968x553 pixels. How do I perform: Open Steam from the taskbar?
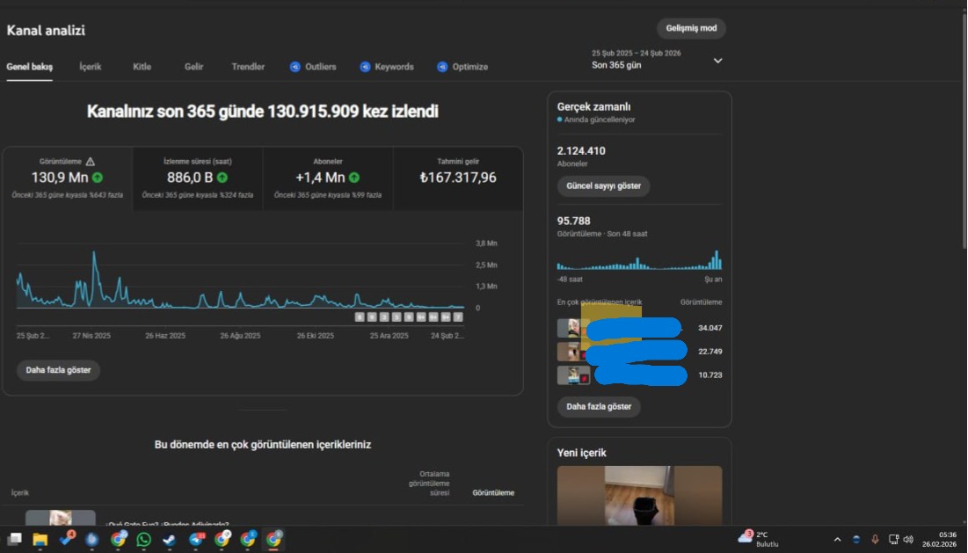point(169,539)
